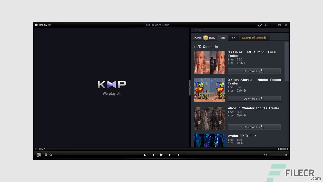Click the http:// address field
Viewport: 323px width, 182px height.
[x=239, y=30]
